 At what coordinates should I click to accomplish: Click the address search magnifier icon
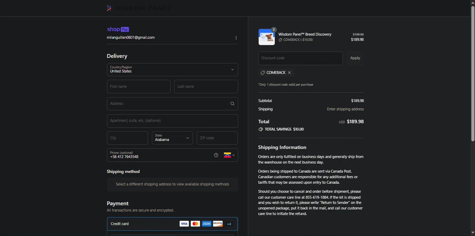coord(232,104)
